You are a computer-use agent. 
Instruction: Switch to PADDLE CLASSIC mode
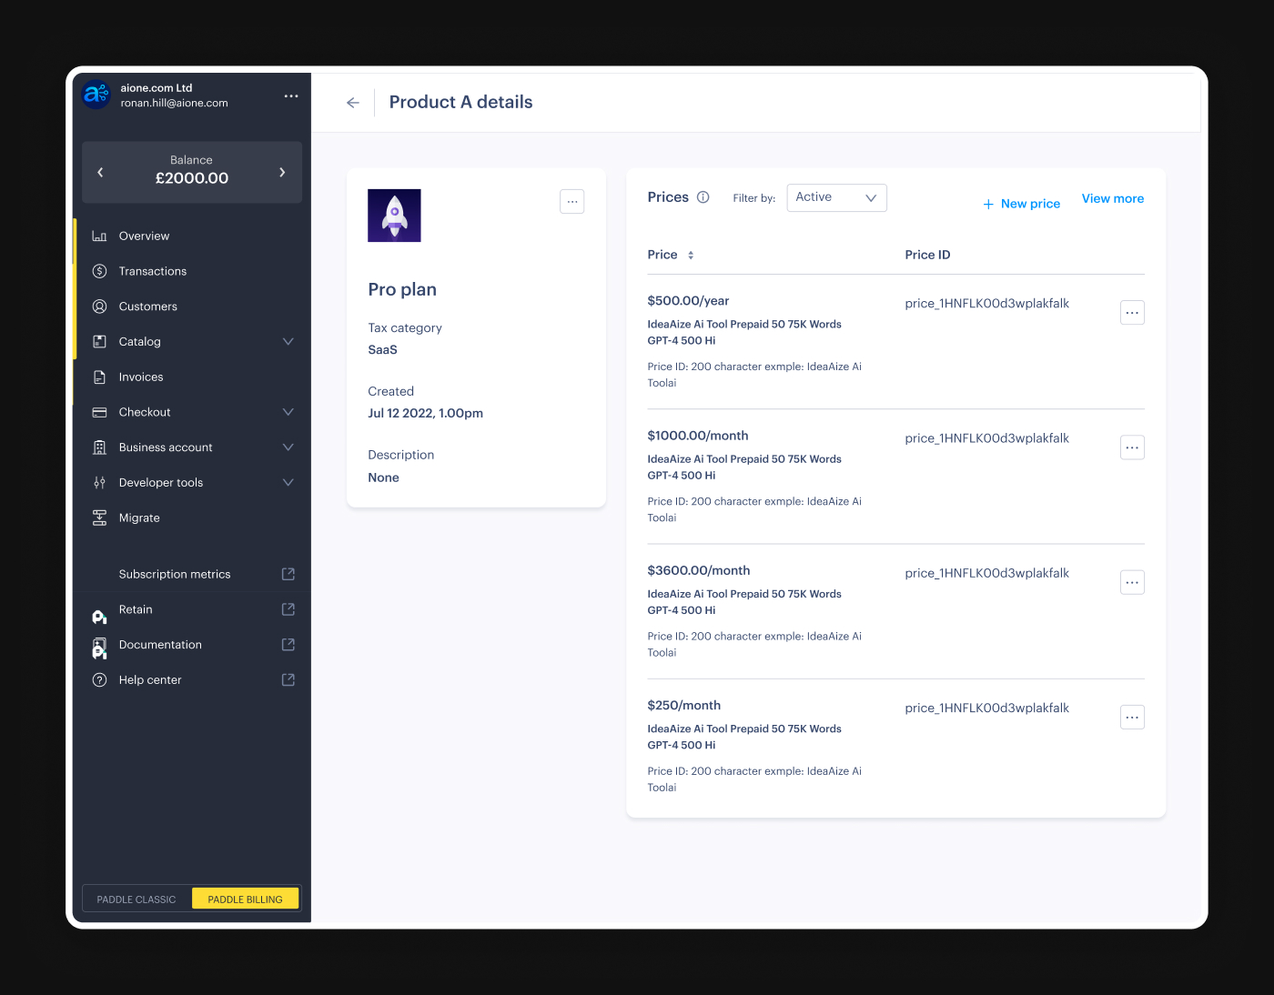pyautogui.click(x=136, y=899)
